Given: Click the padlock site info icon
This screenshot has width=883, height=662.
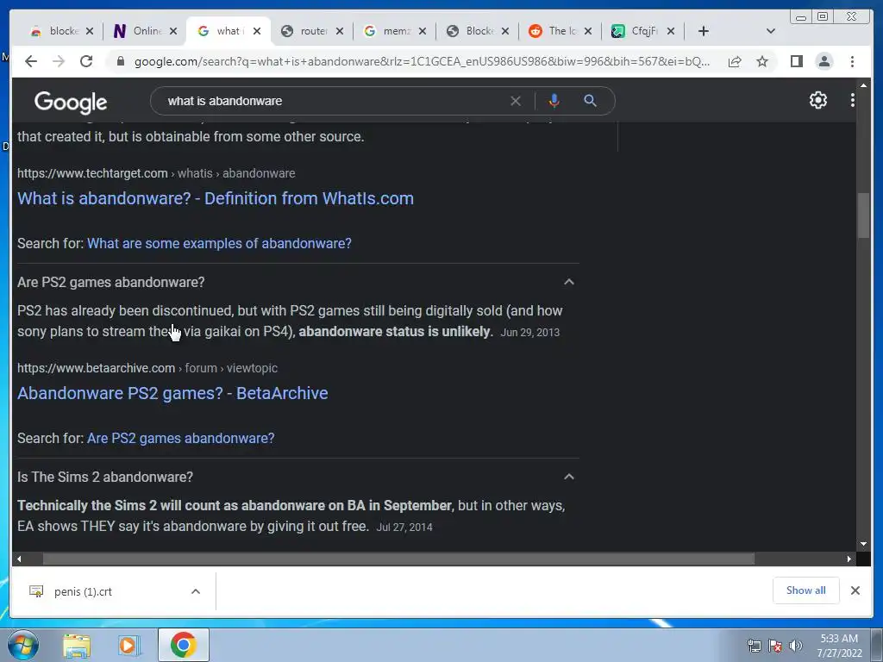Looking at the screenshot, I should pos(120,61).
